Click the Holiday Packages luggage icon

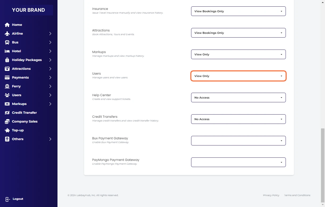click(7, 60)
